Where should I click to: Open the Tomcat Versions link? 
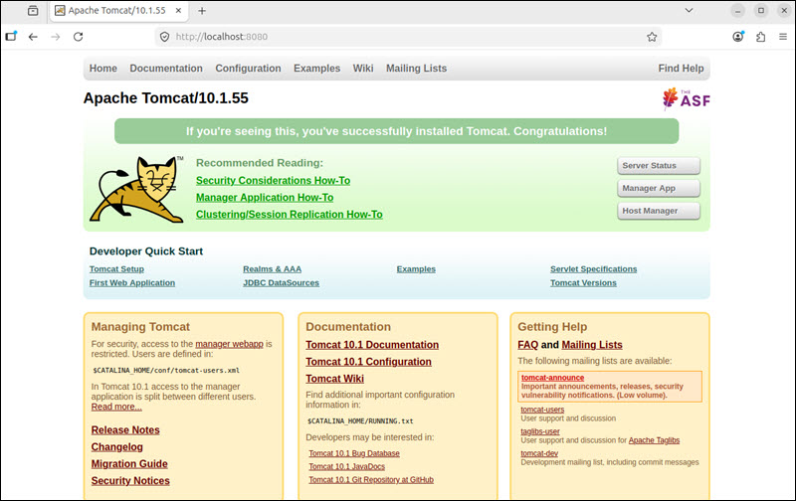pyautogui.click(x=583, y=283)
